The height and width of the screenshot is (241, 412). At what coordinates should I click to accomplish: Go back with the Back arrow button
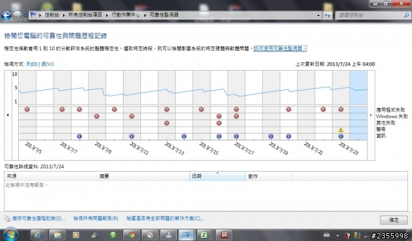(x=6, y=15)
